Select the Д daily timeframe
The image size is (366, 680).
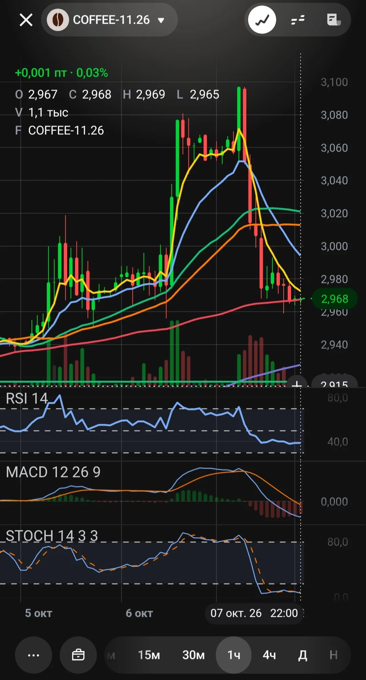[303, 655]
